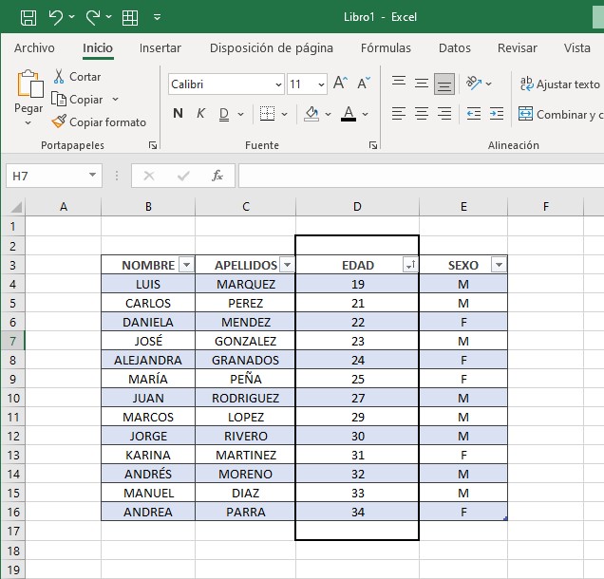The height and width of the screenshot is (579, 604).
Task: Click the align right icon
Action: click(444, 114)
